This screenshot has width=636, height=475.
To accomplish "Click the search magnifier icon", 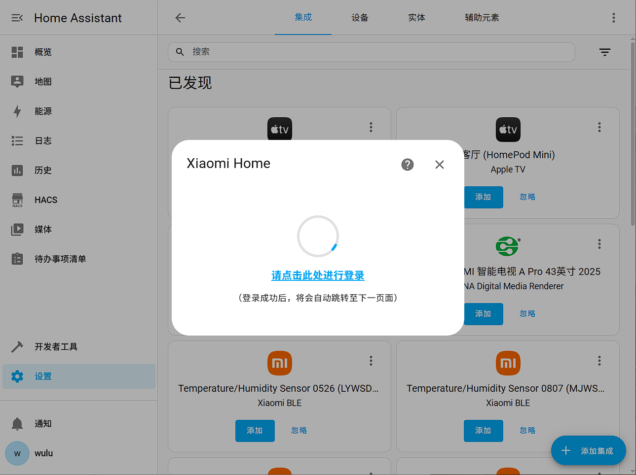I will pos(180,52).
